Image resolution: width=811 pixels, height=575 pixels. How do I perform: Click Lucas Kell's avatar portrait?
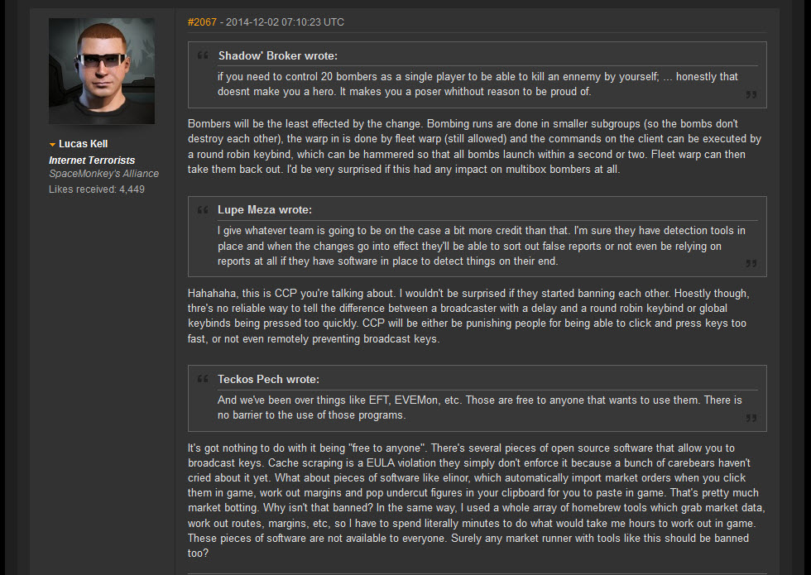click(x=101, y=71)
